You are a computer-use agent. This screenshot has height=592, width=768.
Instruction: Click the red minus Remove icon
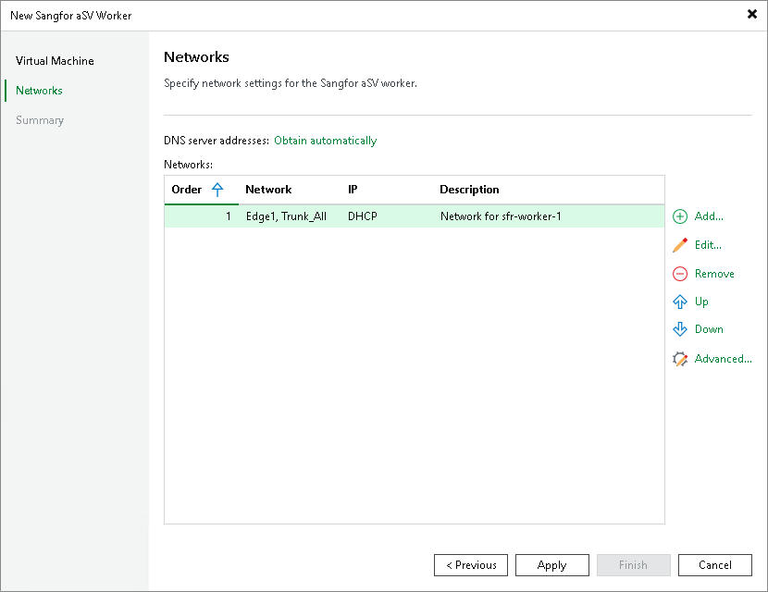click(x=680, y=274)
